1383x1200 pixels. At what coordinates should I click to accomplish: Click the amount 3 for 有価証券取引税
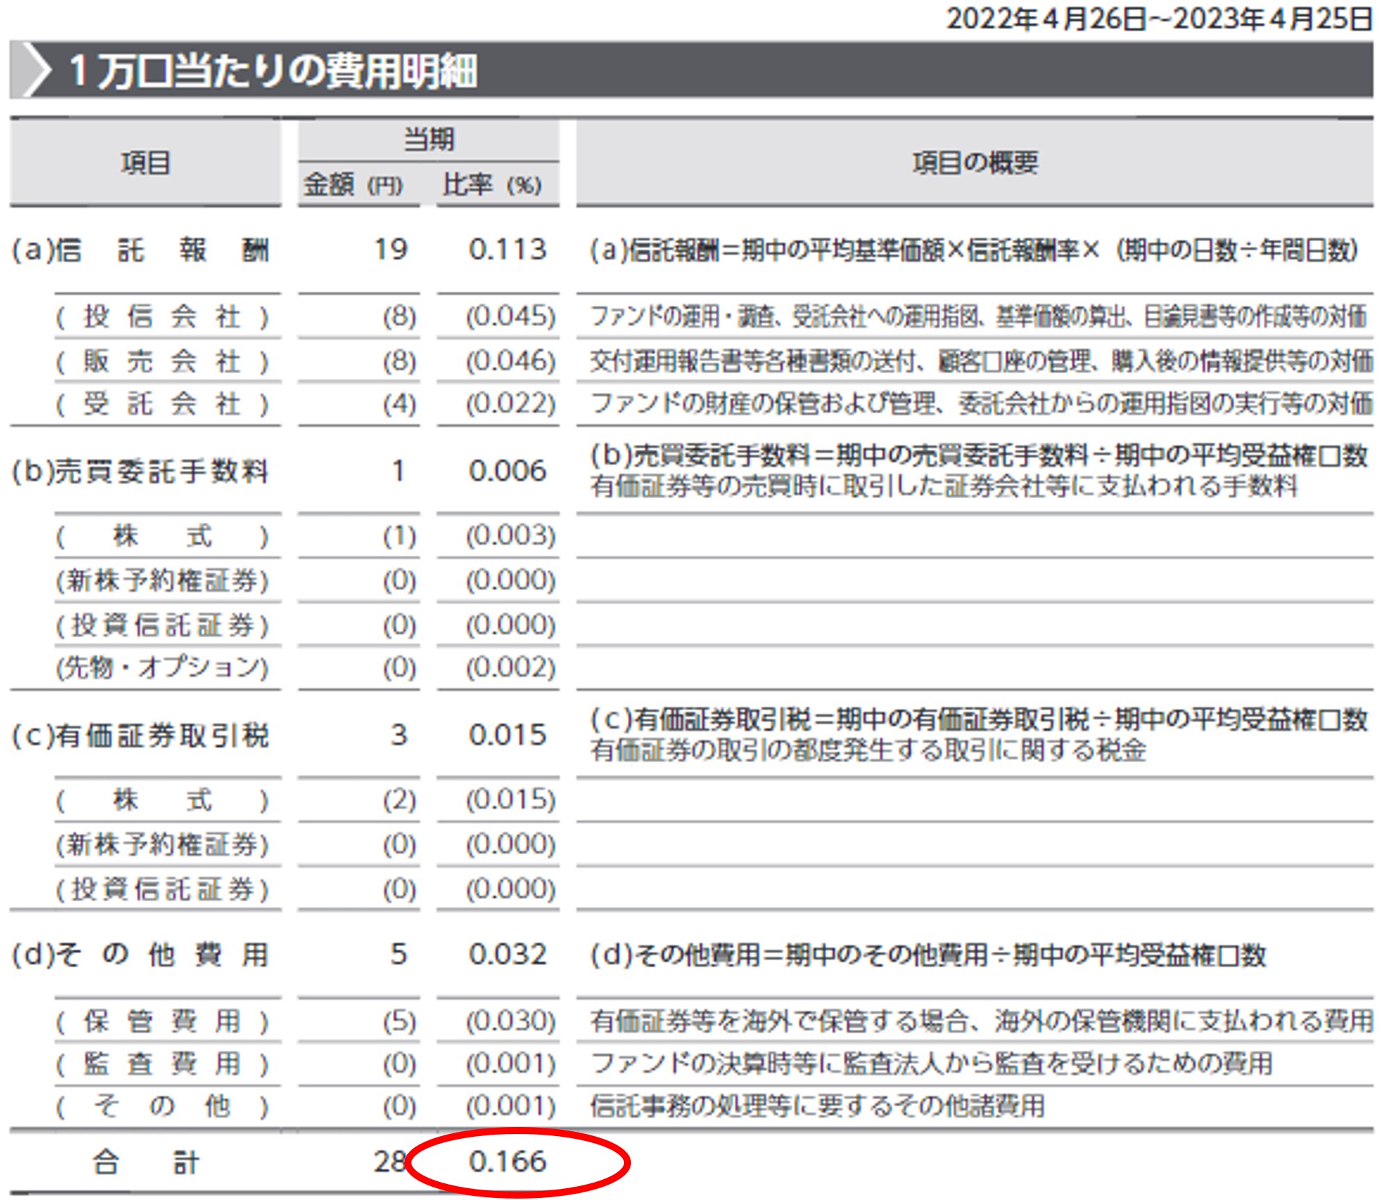(398, 735)
